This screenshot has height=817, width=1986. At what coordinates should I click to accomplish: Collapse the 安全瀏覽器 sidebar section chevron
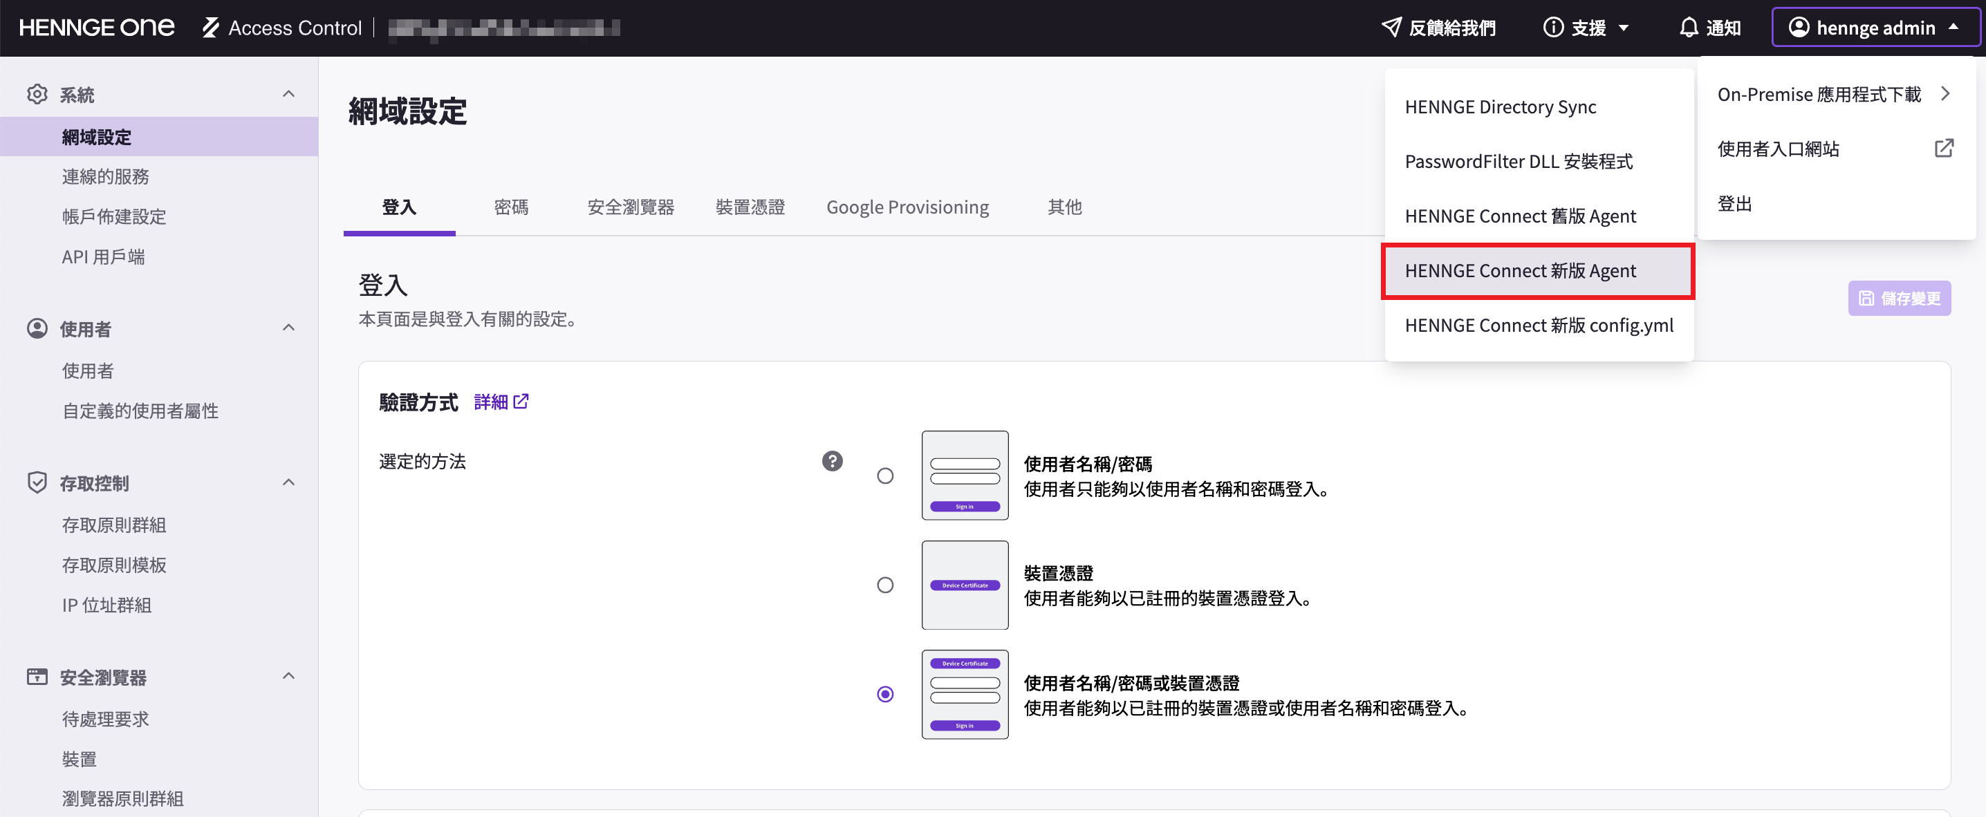[x=288, y=676]
